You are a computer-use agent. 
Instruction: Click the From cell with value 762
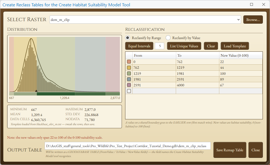pos(154,68)
